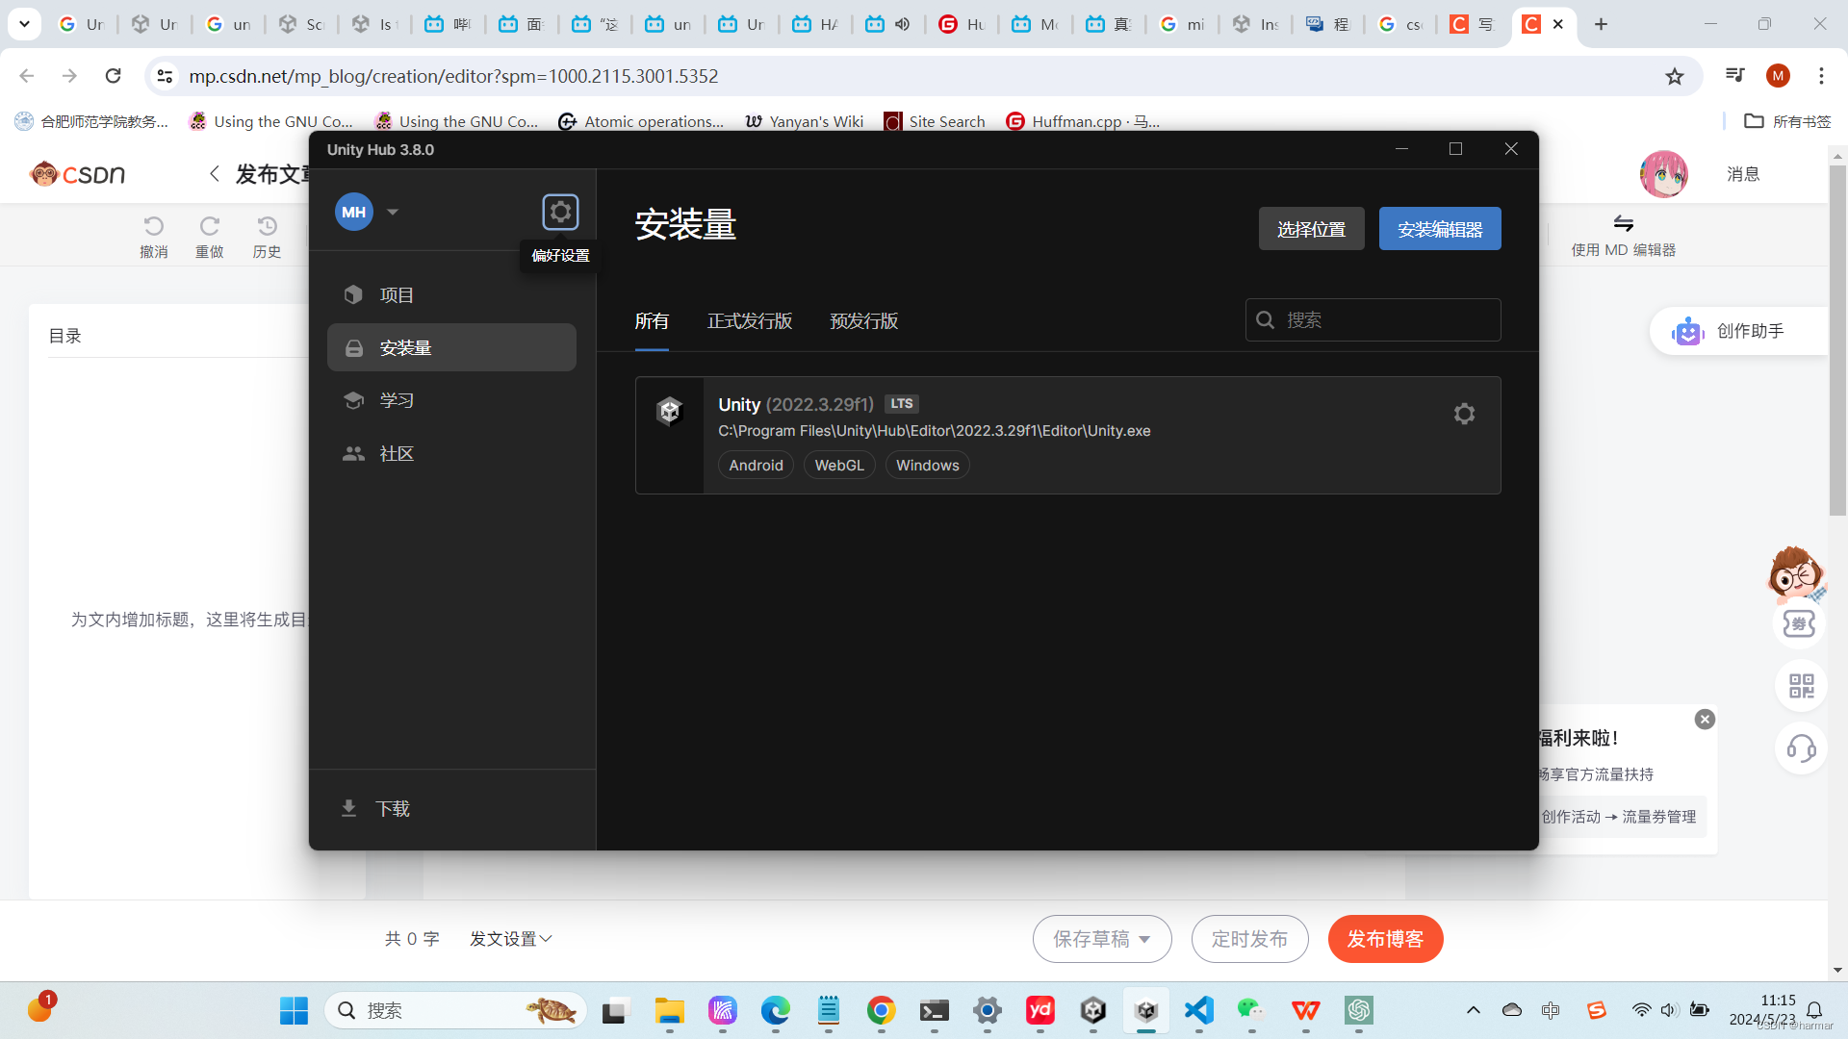Open the customer service headset icon

1801,748
